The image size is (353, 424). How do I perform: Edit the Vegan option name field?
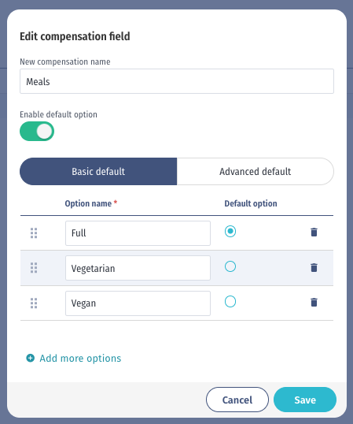[x=138, y=303]
